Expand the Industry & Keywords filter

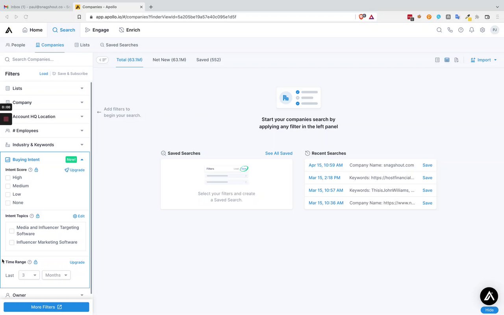[45, 145]
